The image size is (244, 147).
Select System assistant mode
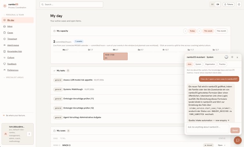click(198, 64)
